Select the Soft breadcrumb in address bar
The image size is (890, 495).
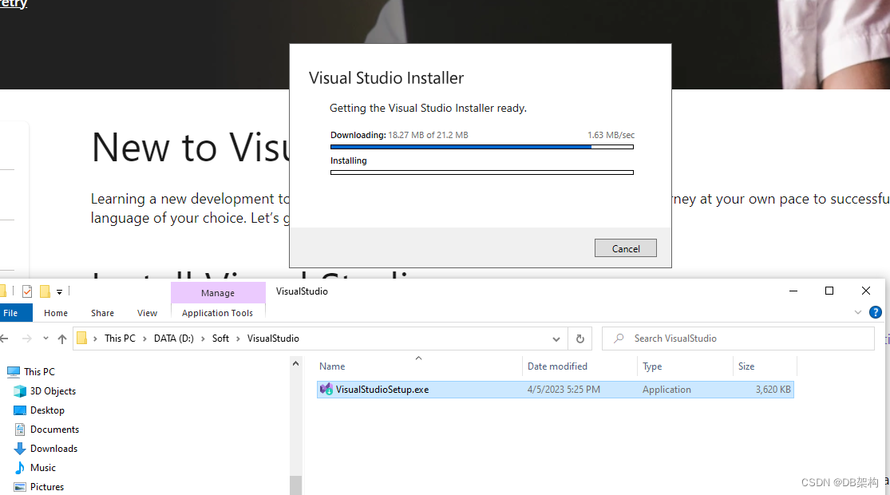220,339
